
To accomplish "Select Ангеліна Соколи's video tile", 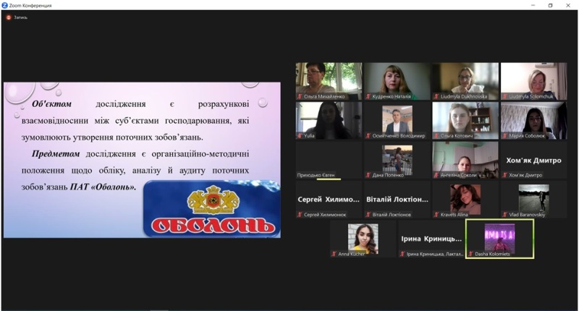I will click(x=465, y=160).
